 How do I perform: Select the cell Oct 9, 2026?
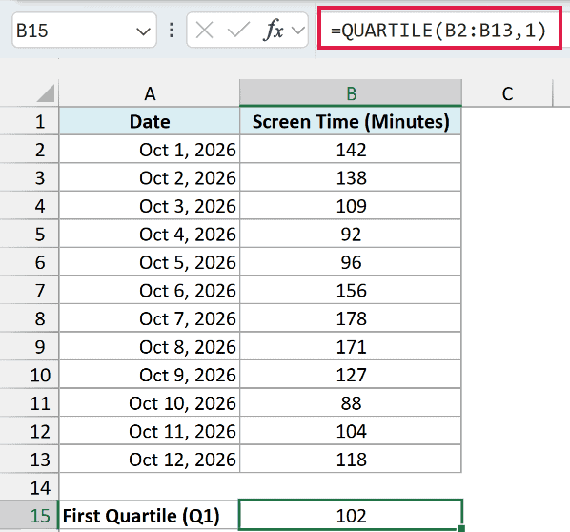(x=150, y=375)
